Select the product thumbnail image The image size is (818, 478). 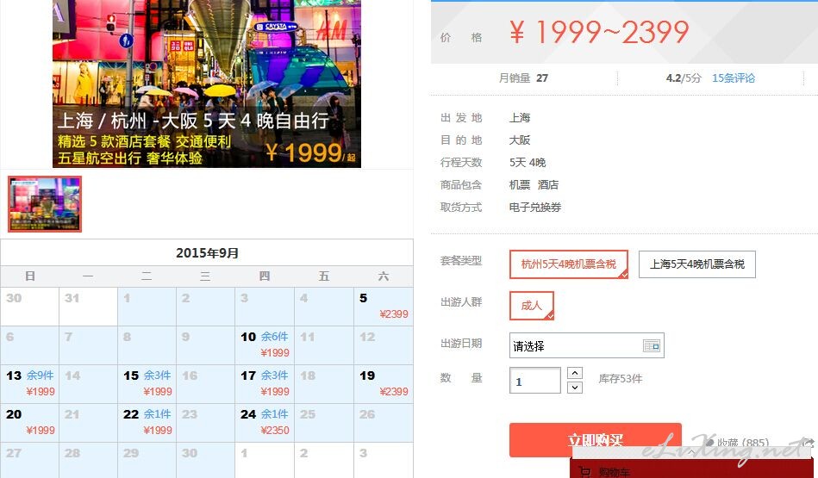coord(45,204)
